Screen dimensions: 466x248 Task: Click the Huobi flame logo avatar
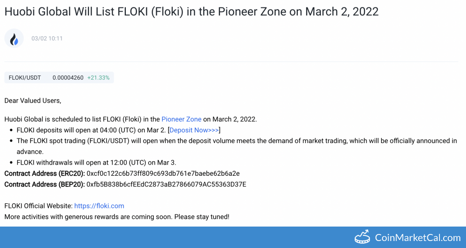[x=14, y=38]
